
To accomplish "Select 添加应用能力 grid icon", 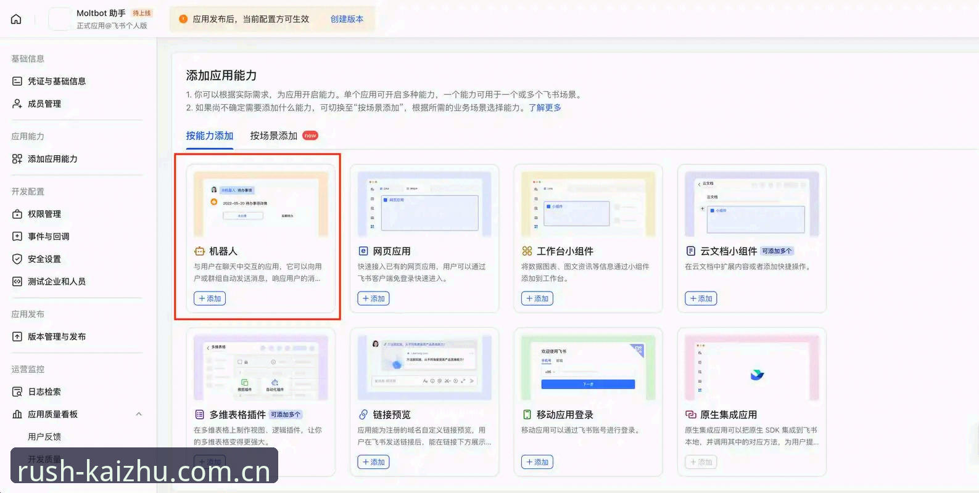I will pyautogui.click(x=17, y=159).
